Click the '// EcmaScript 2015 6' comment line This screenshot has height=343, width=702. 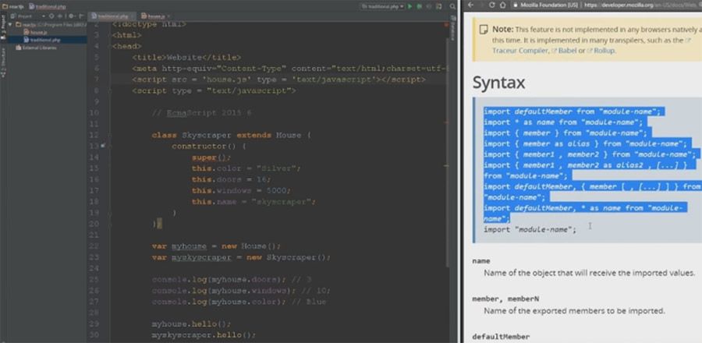tap(201, 113)
